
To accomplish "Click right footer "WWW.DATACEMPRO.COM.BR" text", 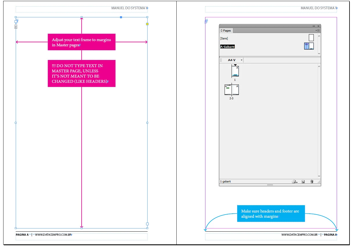I will (299, 235).
